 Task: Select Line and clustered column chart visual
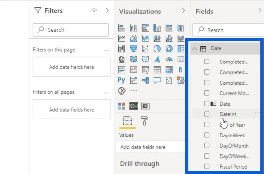pyautogui.click(x=169, y=38)
